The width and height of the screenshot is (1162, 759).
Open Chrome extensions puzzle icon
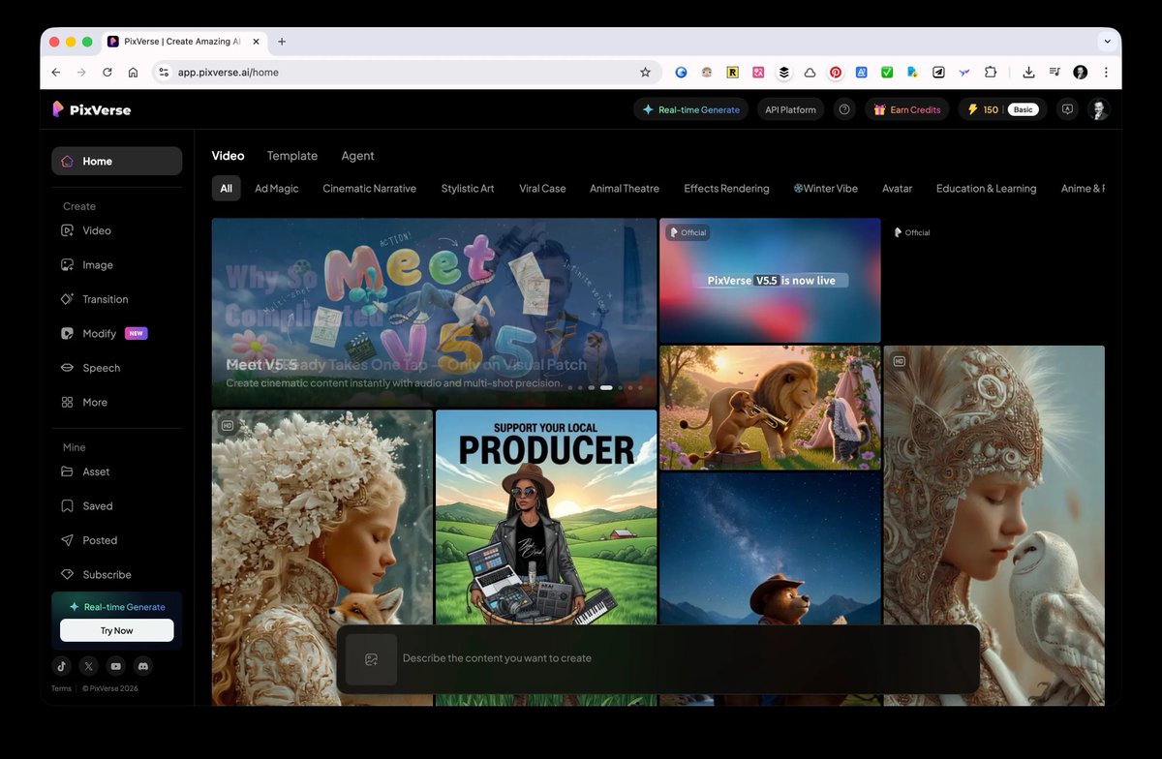(x=991, y=73)
